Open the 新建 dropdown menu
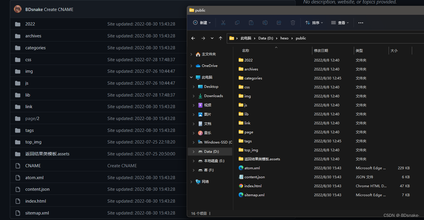424x220 pixels. tap(202, 23)
